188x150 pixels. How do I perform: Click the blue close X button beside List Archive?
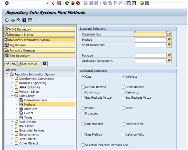(44, 64)
